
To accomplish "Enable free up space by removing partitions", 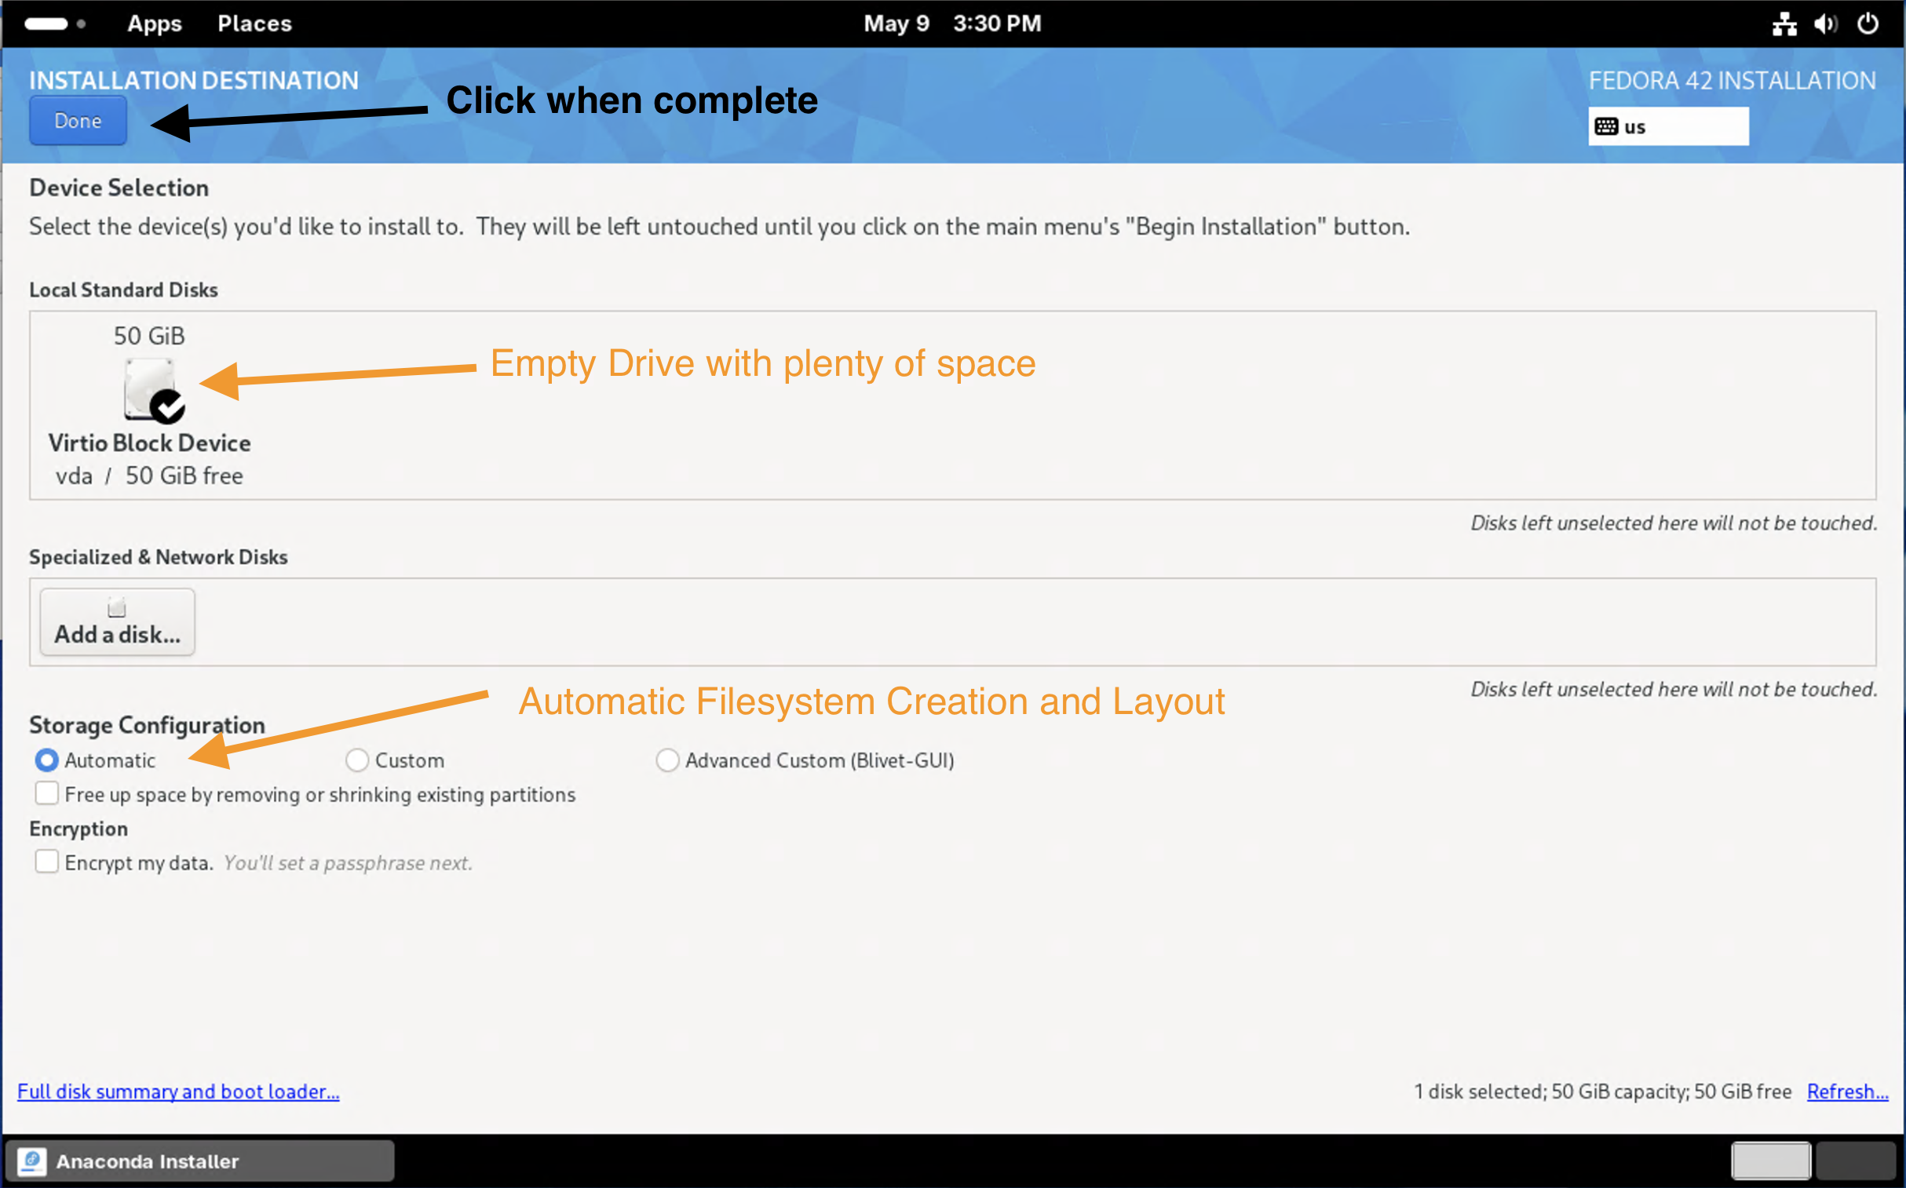I will tap(46, 793).
